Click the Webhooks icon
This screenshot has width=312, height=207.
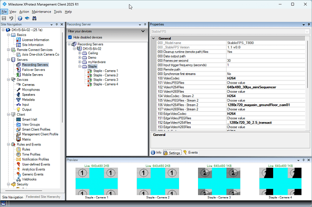(19, 179)
